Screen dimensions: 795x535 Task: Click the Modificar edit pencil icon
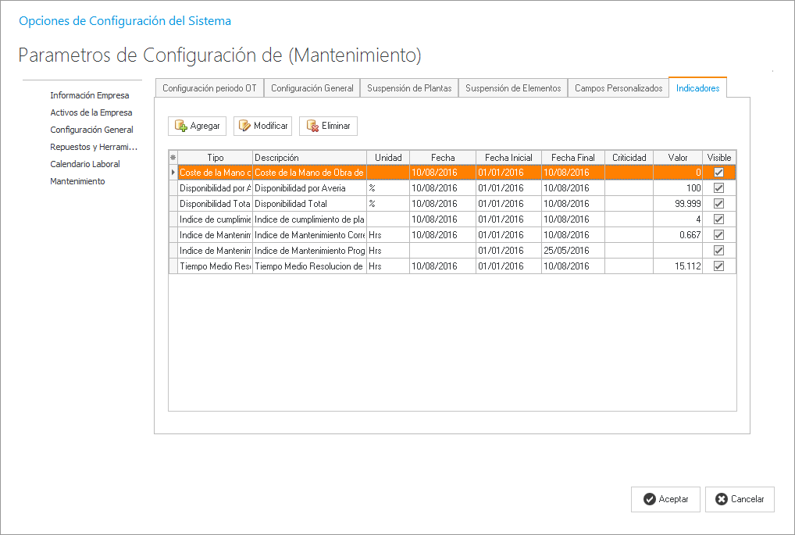coord(244,126)
